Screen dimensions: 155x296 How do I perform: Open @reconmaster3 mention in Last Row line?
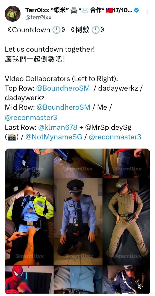pos(115,137)
